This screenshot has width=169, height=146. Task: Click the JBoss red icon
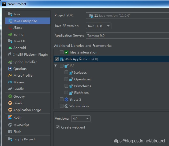[x=10, y=28]
